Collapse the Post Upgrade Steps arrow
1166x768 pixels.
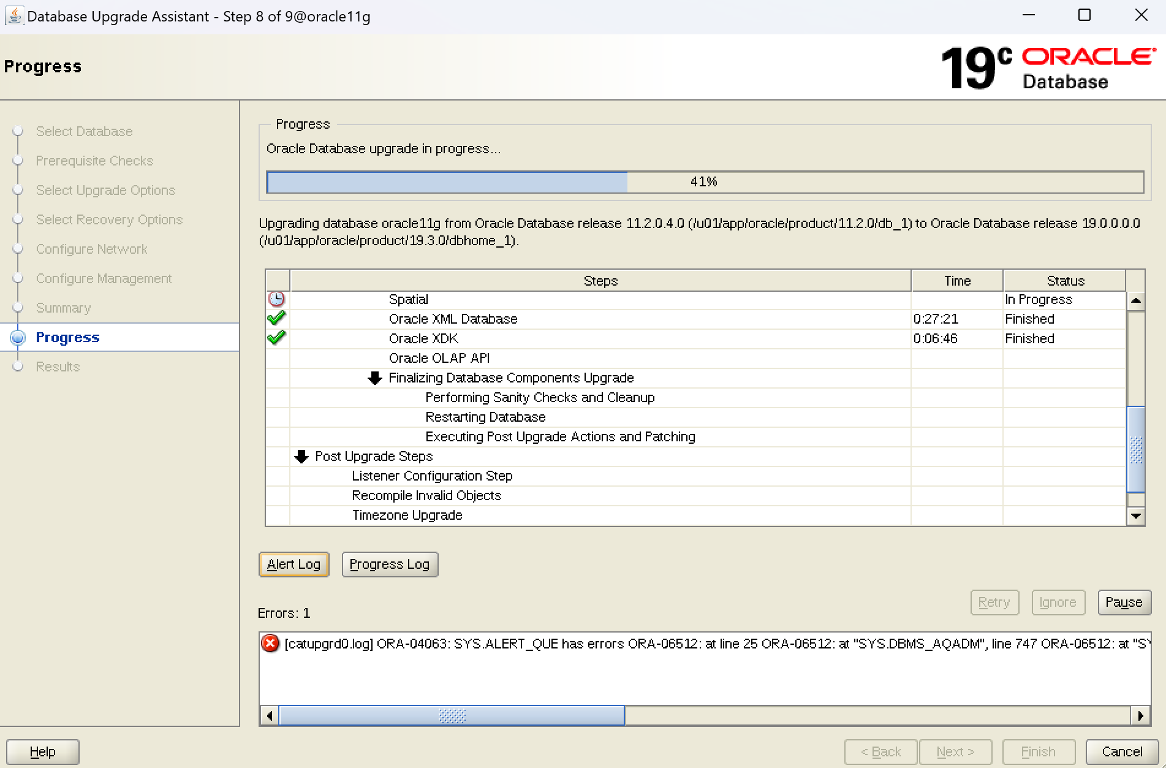301,457
